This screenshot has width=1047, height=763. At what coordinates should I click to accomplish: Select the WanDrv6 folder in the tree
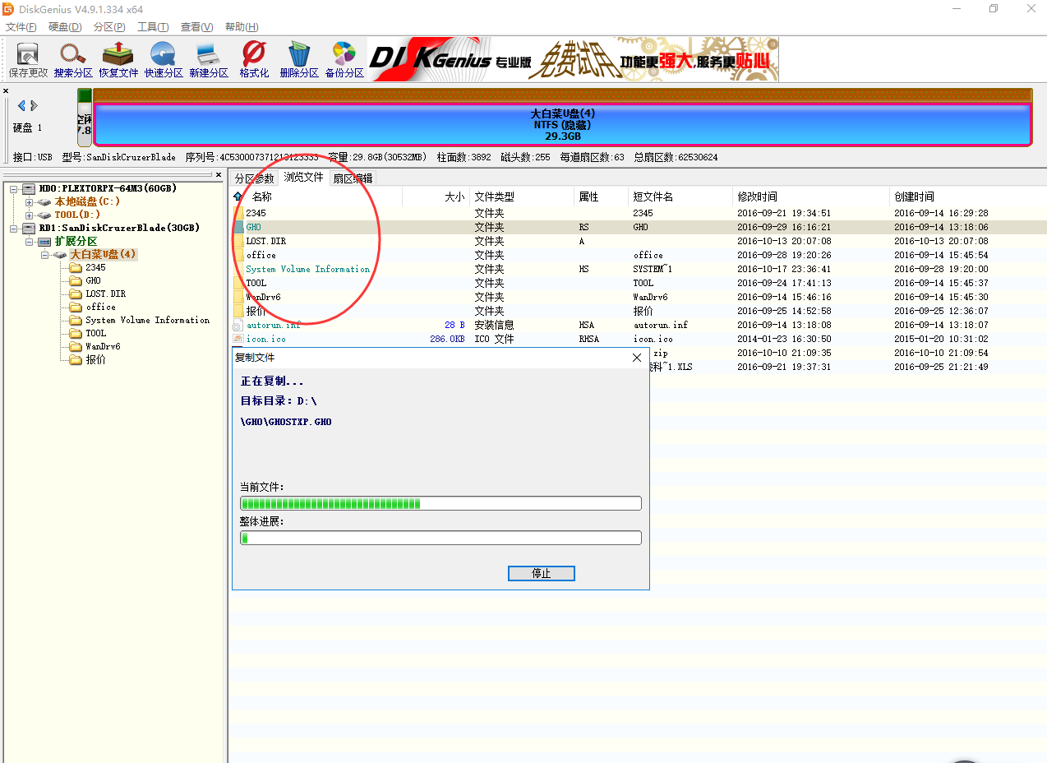tap(103, 346)
